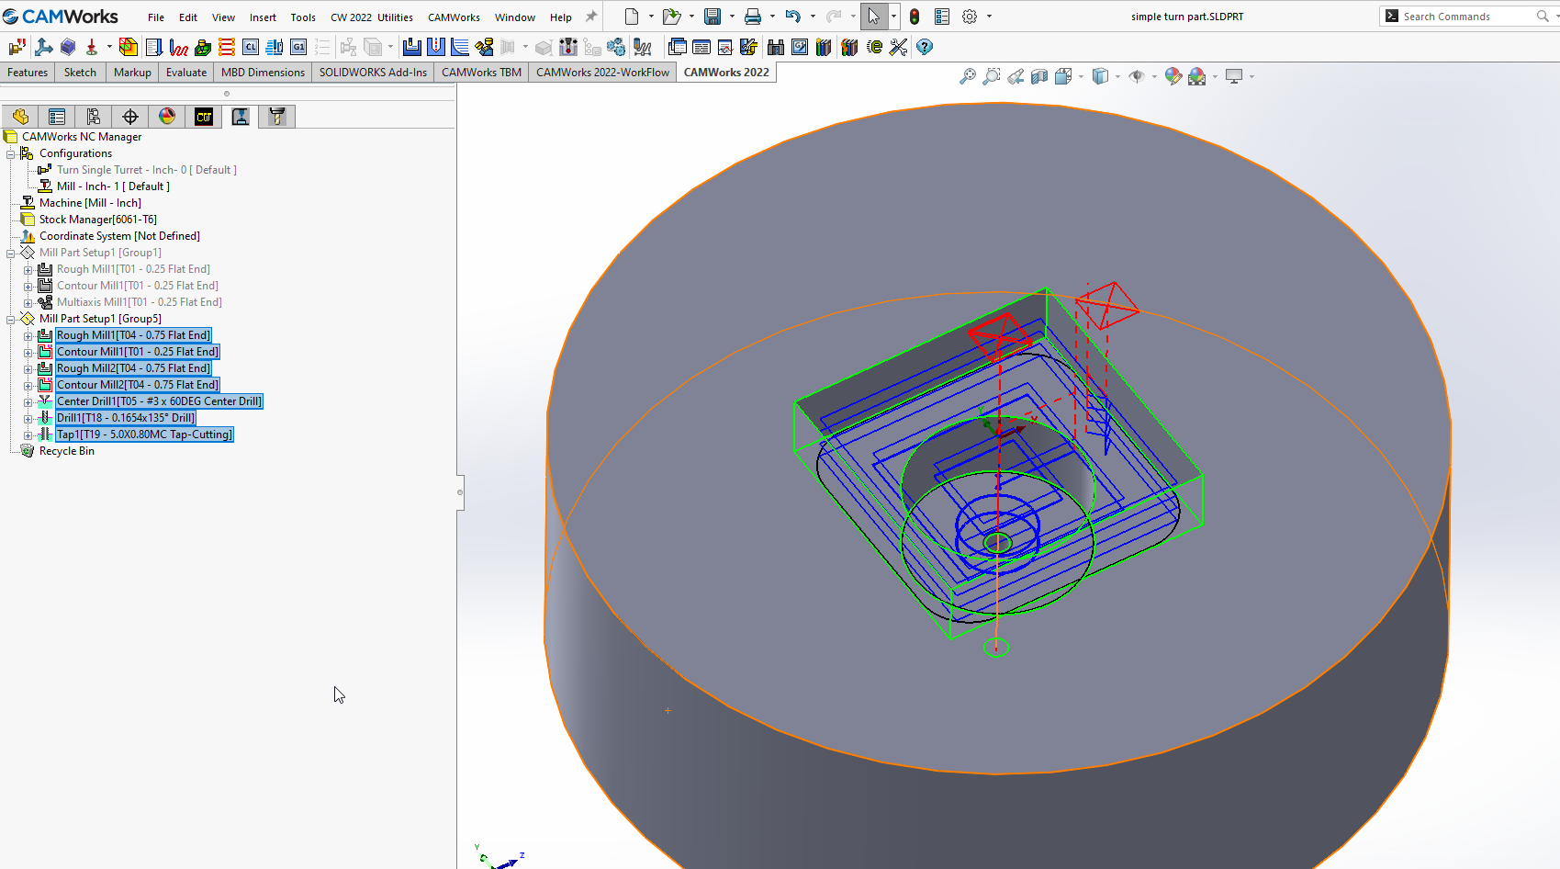Open the Display Style dropdown arrow
Image resolution: width=1560 pixels, height=869 pixels.
[x=1117, y=76]
